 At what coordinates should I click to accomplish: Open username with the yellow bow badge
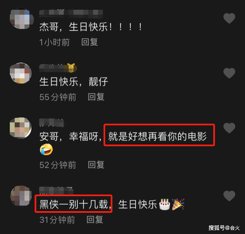point(58,68)
